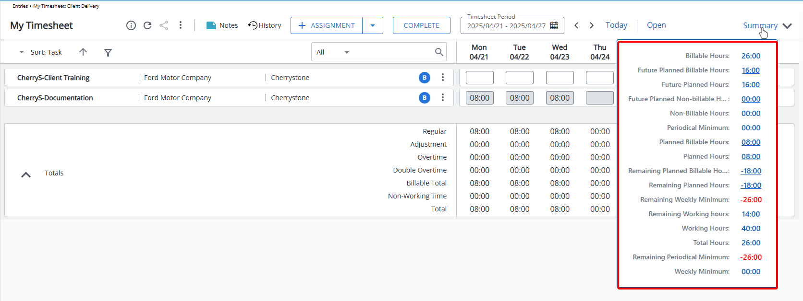Screen dimensions: 803x301
Task: Open CherryS-Client Training row options menu
Action: click(443, 77)
